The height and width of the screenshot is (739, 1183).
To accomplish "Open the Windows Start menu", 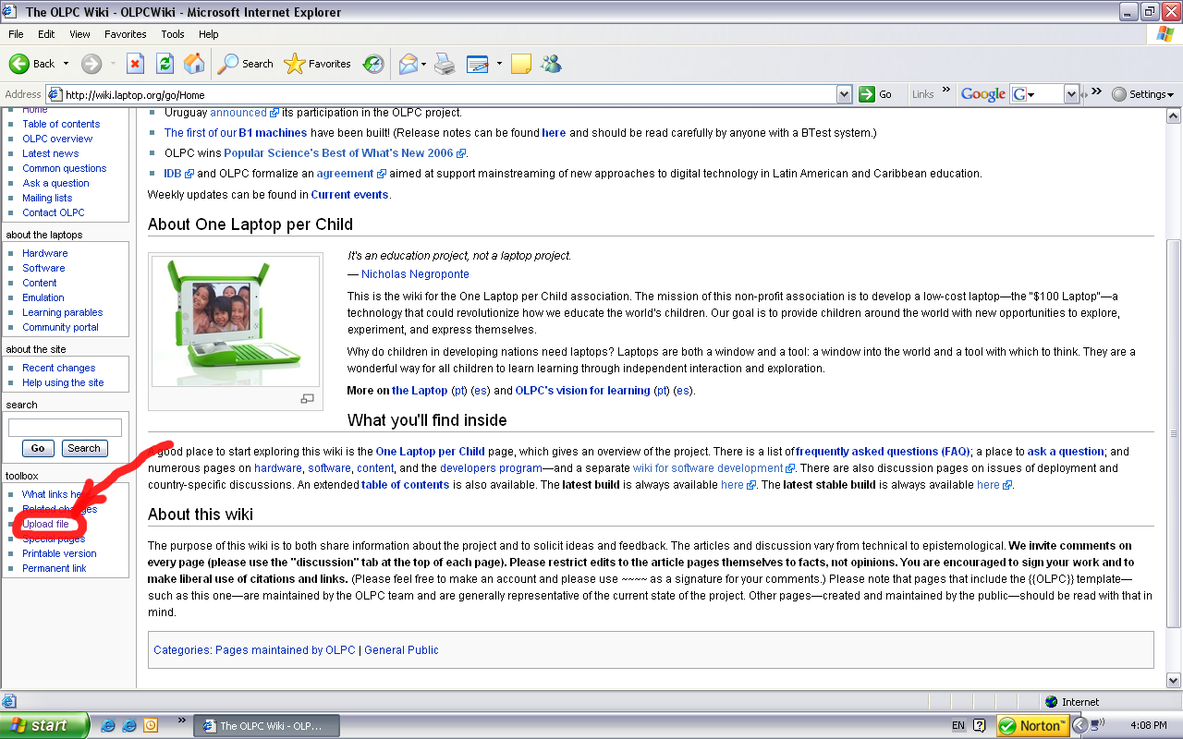I will [44, 725].
